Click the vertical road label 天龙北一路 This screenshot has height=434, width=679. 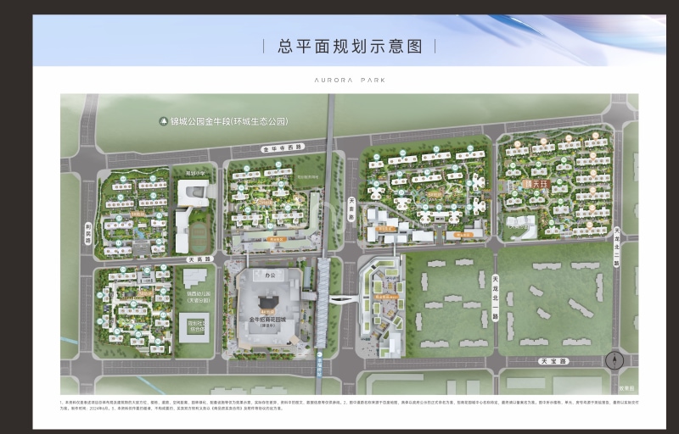(496, 298)
